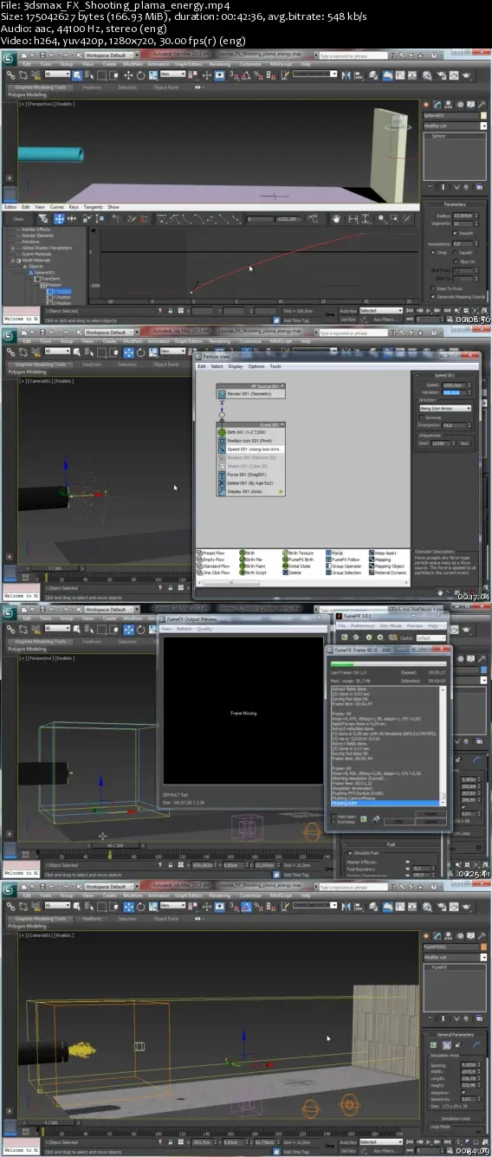Activate the Select and Move tool in the Particle View frame
The width and height of the screenshot is (492, 1157).
tap(128, 352)
